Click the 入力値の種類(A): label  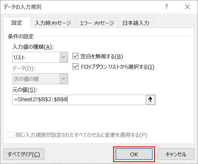click(33, 47)
